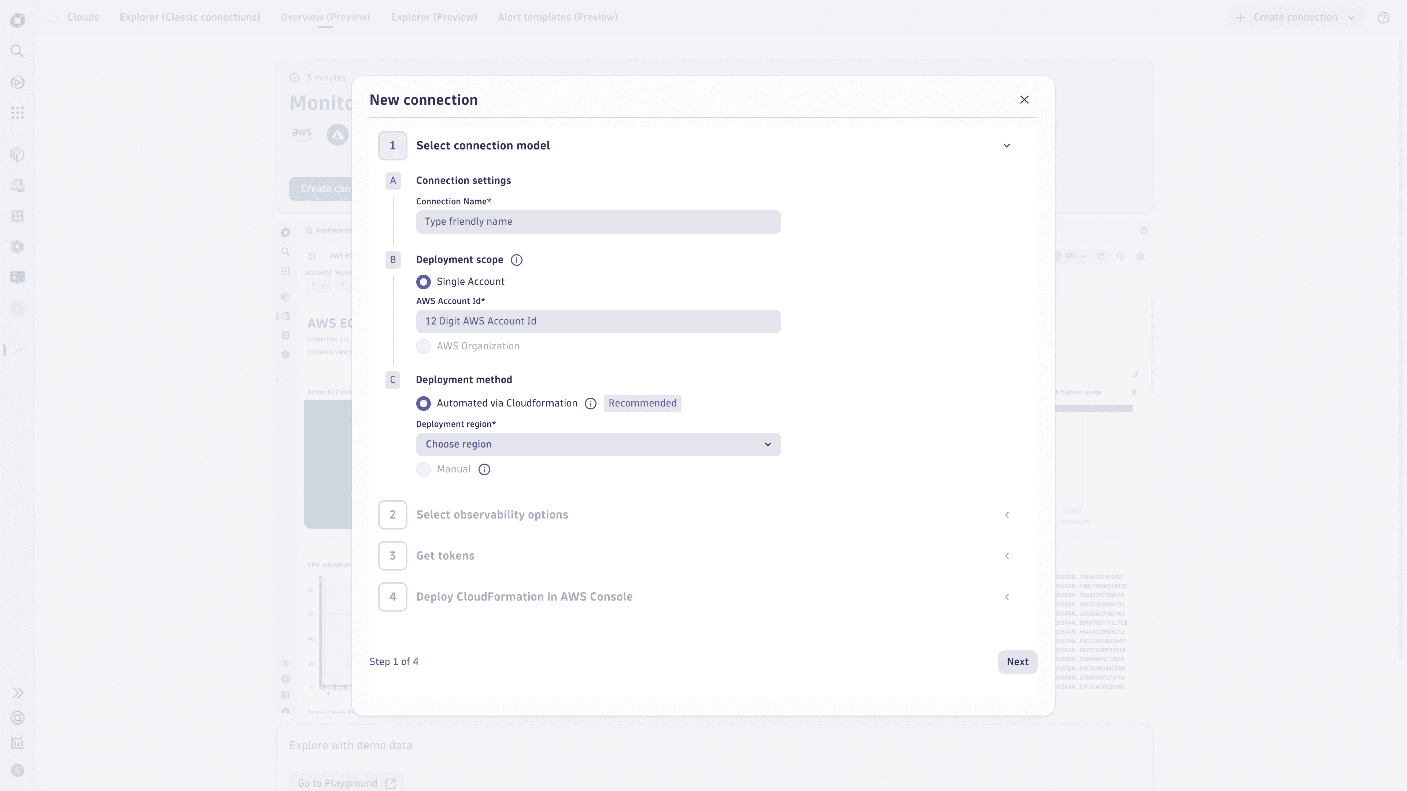Show Deployment scope info tooltip icon
This screenshot has width=1407, height=791.
pyautogui.click(x=516, y=260)
